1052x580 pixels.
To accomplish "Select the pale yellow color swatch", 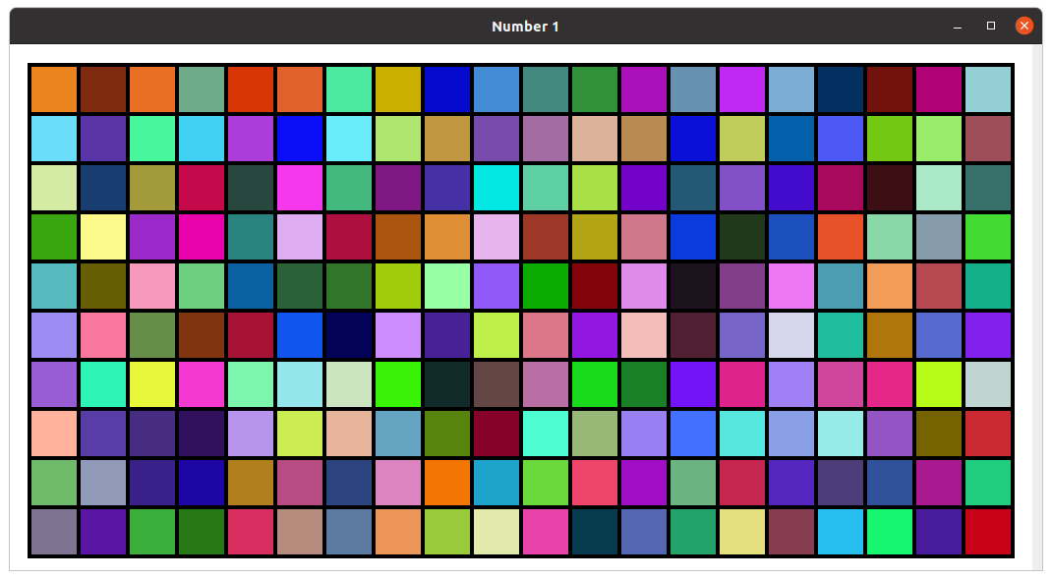I will click(x=103, y=237).
